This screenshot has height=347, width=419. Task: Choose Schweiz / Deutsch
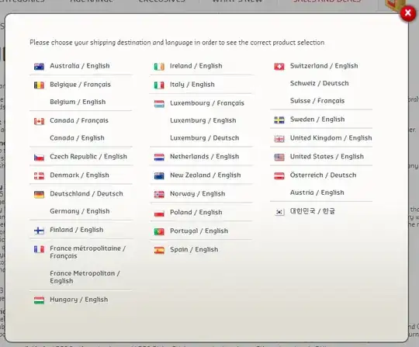tap(320, 83)
